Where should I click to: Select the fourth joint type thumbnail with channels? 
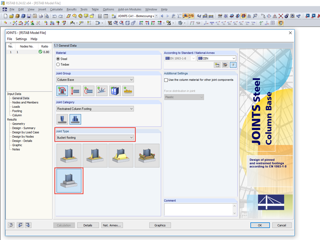click(147, 155)
